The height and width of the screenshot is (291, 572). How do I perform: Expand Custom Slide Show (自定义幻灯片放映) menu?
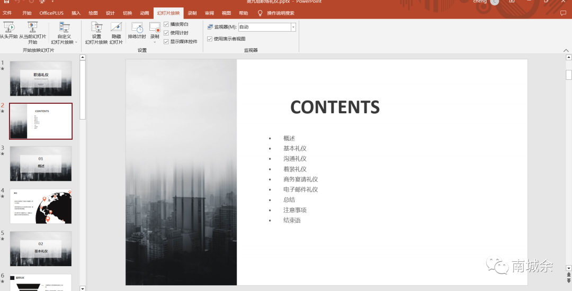click(64, 33)
